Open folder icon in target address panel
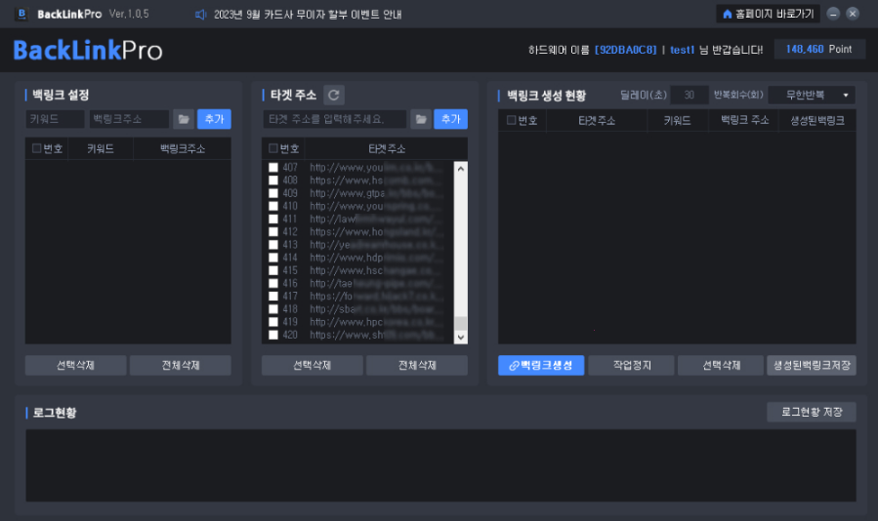 click(421, 119)
